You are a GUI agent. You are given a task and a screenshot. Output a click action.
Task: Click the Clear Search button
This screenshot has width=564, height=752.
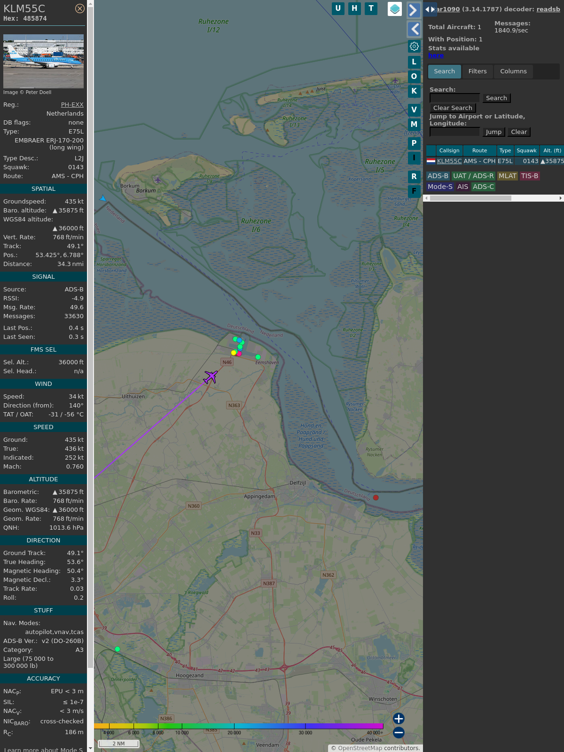[x=453, y=108]
